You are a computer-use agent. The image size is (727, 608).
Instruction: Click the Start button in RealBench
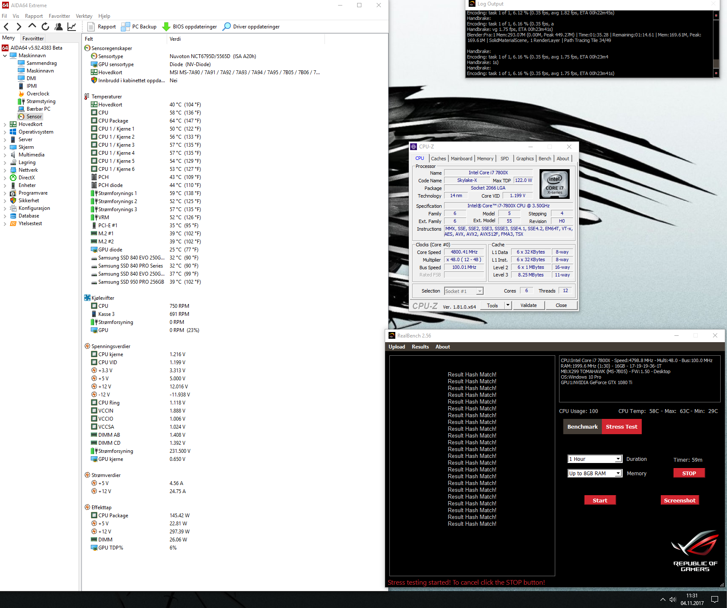pos(600,500)
